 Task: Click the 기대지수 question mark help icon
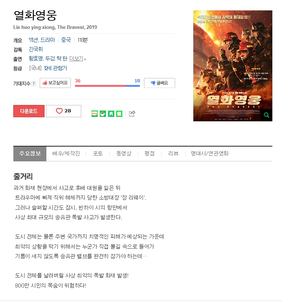(34, 83)
